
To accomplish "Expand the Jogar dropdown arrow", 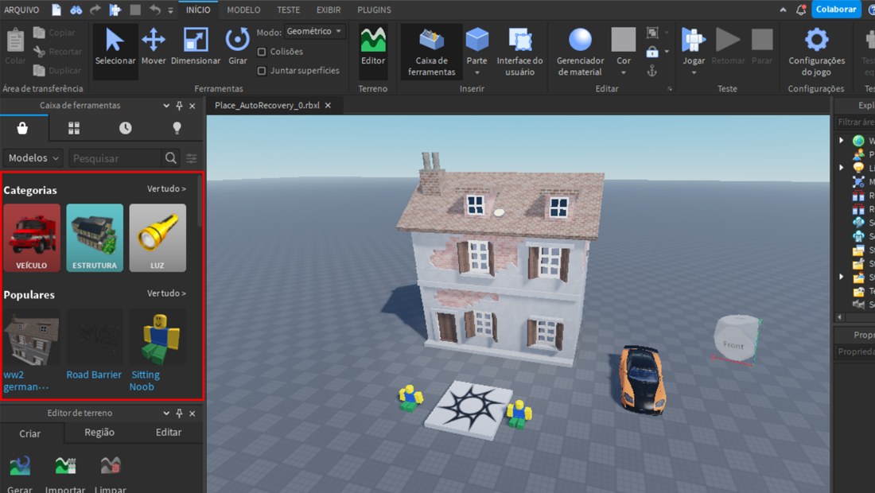I will click(694, 73).
